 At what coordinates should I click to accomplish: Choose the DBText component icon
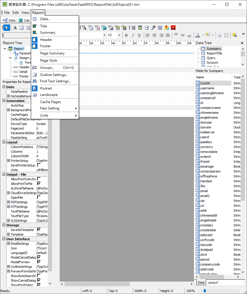[x=84, y=28]
